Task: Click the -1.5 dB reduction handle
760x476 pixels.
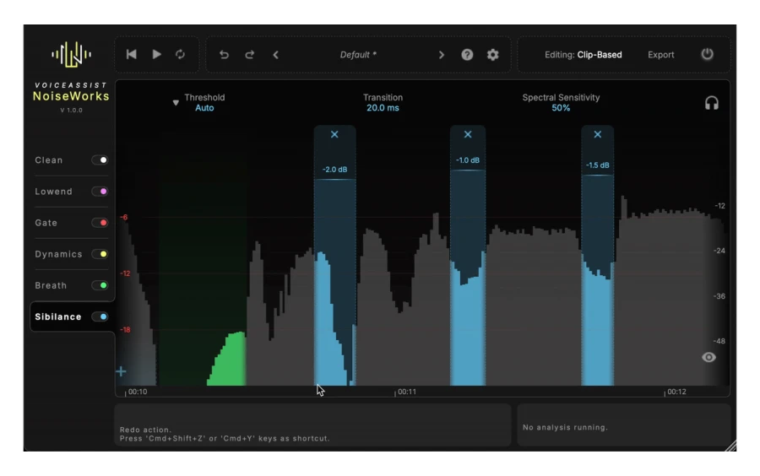Action: [598, 175]
